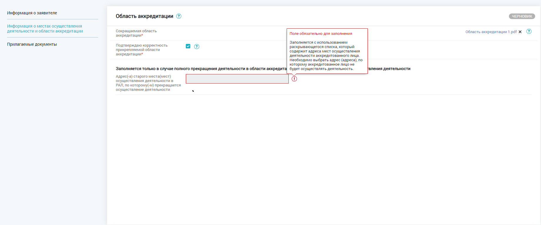Image resolution: width=541 pixels, height=225 pixels.
Task: Click the bold heading Заполняется только в случае
Action: tap(201, 69)
